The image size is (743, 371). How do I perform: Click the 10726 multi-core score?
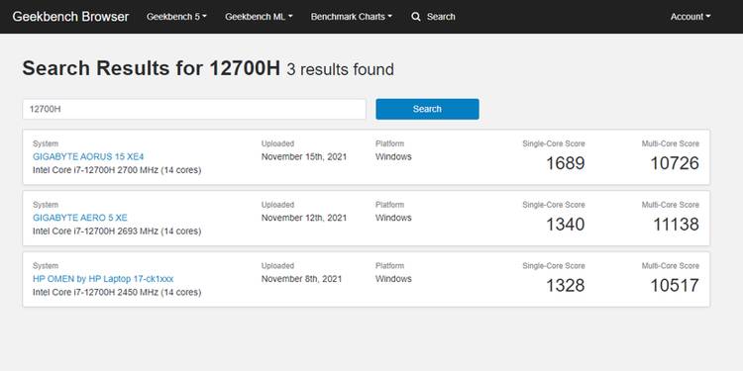click(675, 163)
